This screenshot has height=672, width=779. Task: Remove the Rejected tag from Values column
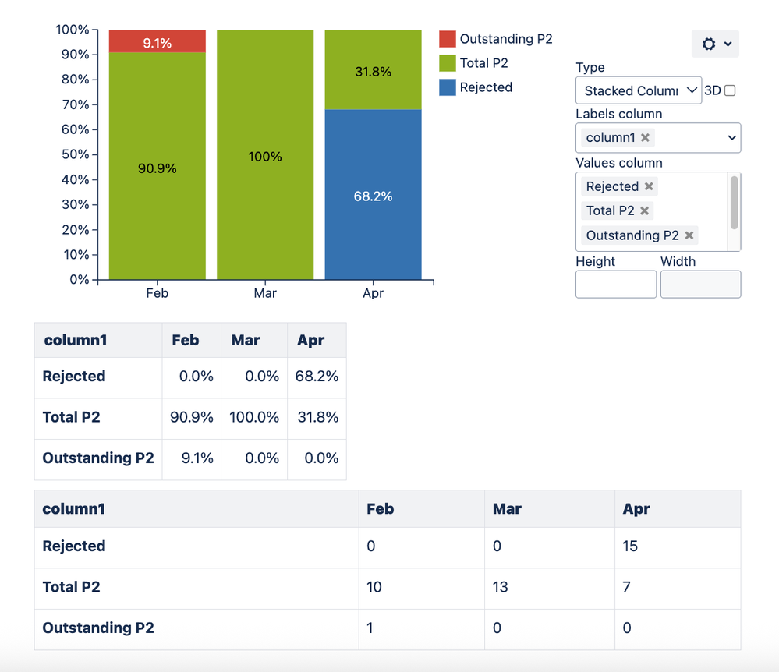(649, 186)
